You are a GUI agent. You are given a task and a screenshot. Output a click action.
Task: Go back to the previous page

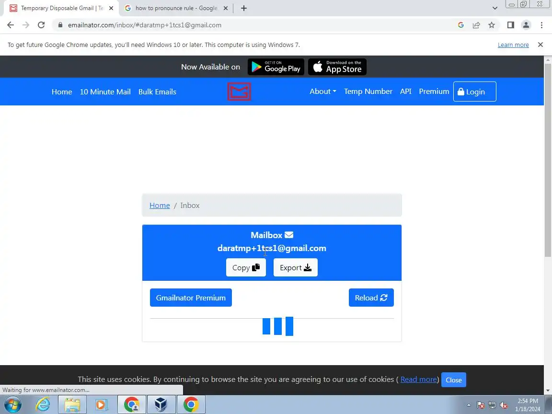point(11,25)
